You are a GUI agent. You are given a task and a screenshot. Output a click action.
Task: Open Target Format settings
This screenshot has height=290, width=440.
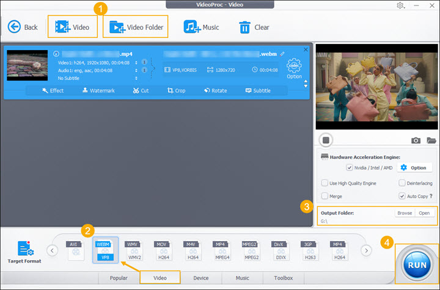pyautogui.click(x=24, y=252)
